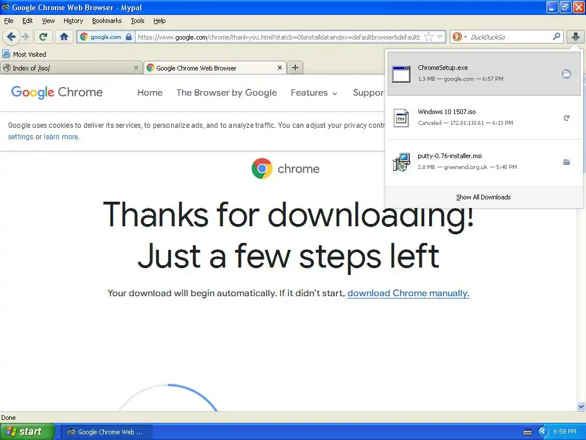Reload the current page
Viewport: 586px width, 440px height.
[x=43, y=37]
